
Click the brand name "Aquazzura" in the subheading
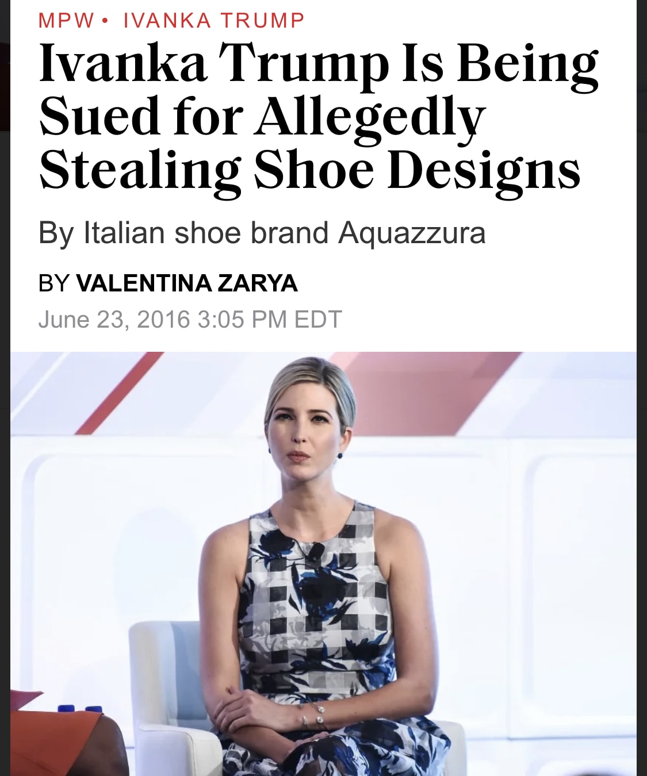pyautogui.click(x=412, y=233)
